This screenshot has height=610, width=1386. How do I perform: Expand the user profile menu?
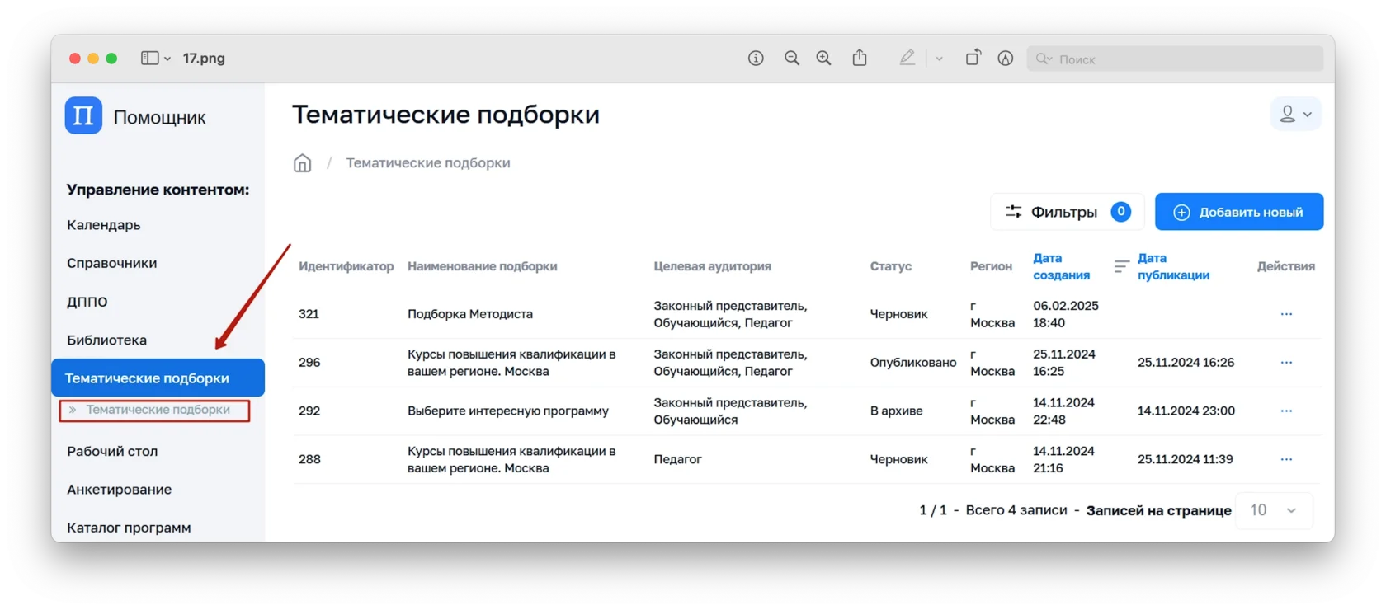[x=1295, y=115]
